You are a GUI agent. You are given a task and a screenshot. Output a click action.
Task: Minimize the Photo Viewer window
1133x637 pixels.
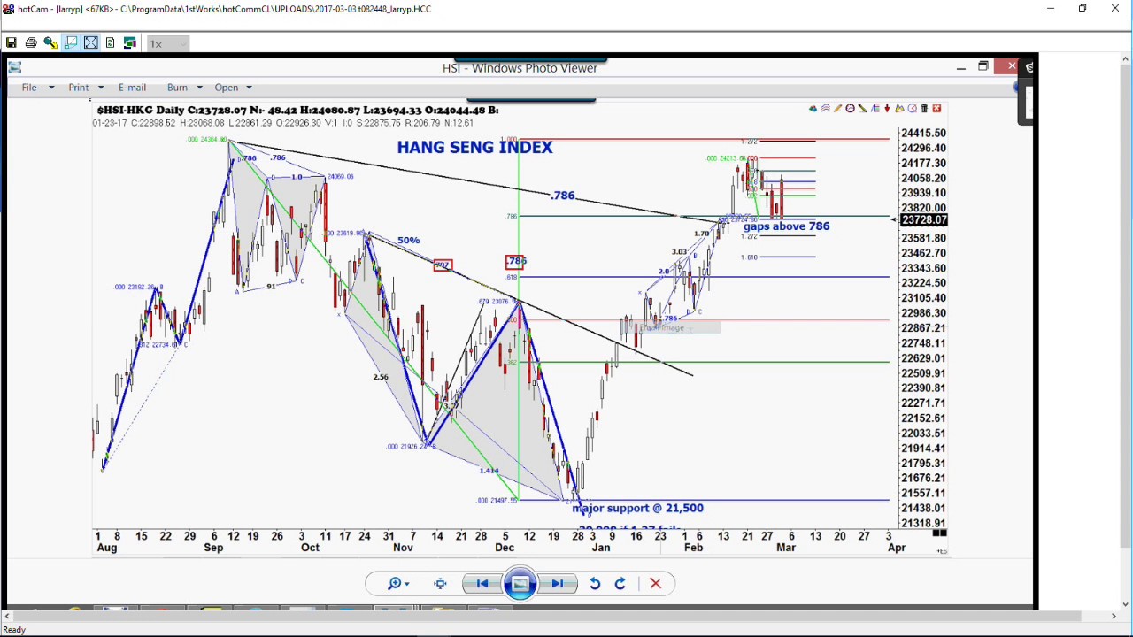(x=961, y=67)
